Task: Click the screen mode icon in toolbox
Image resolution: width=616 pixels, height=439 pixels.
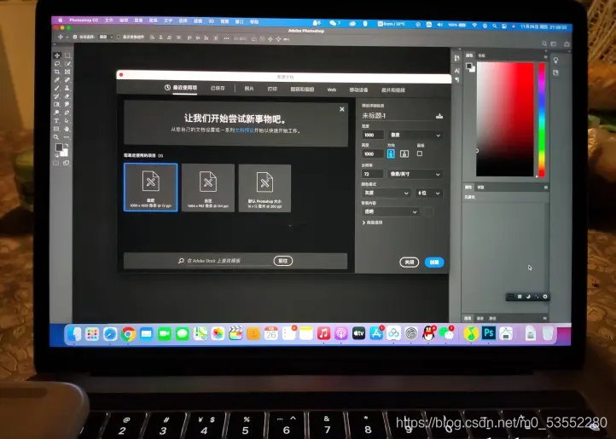Action: point(67,163)
